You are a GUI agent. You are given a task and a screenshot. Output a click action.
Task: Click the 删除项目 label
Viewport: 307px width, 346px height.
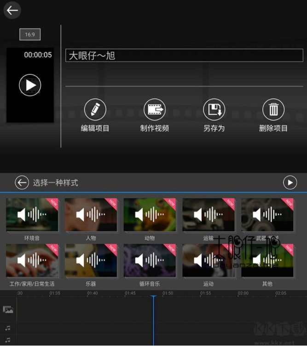273,128
